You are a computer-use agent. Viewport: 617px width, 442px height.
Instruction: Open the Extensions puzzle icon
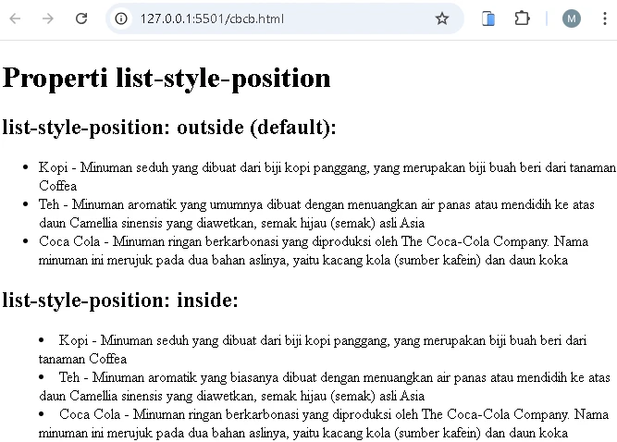pos(522,18)
